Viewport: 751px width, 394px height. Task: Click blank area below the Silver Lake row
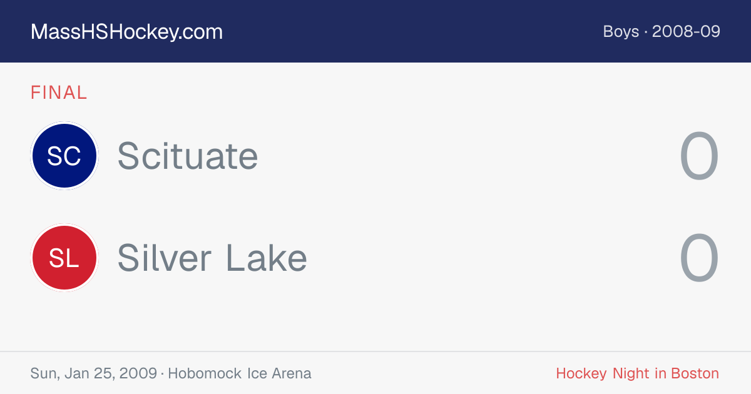(375, 322)
